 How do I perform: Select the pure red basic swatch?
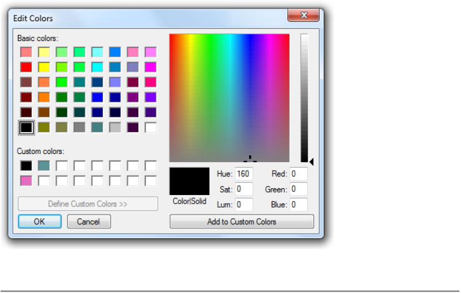[26, 67]
